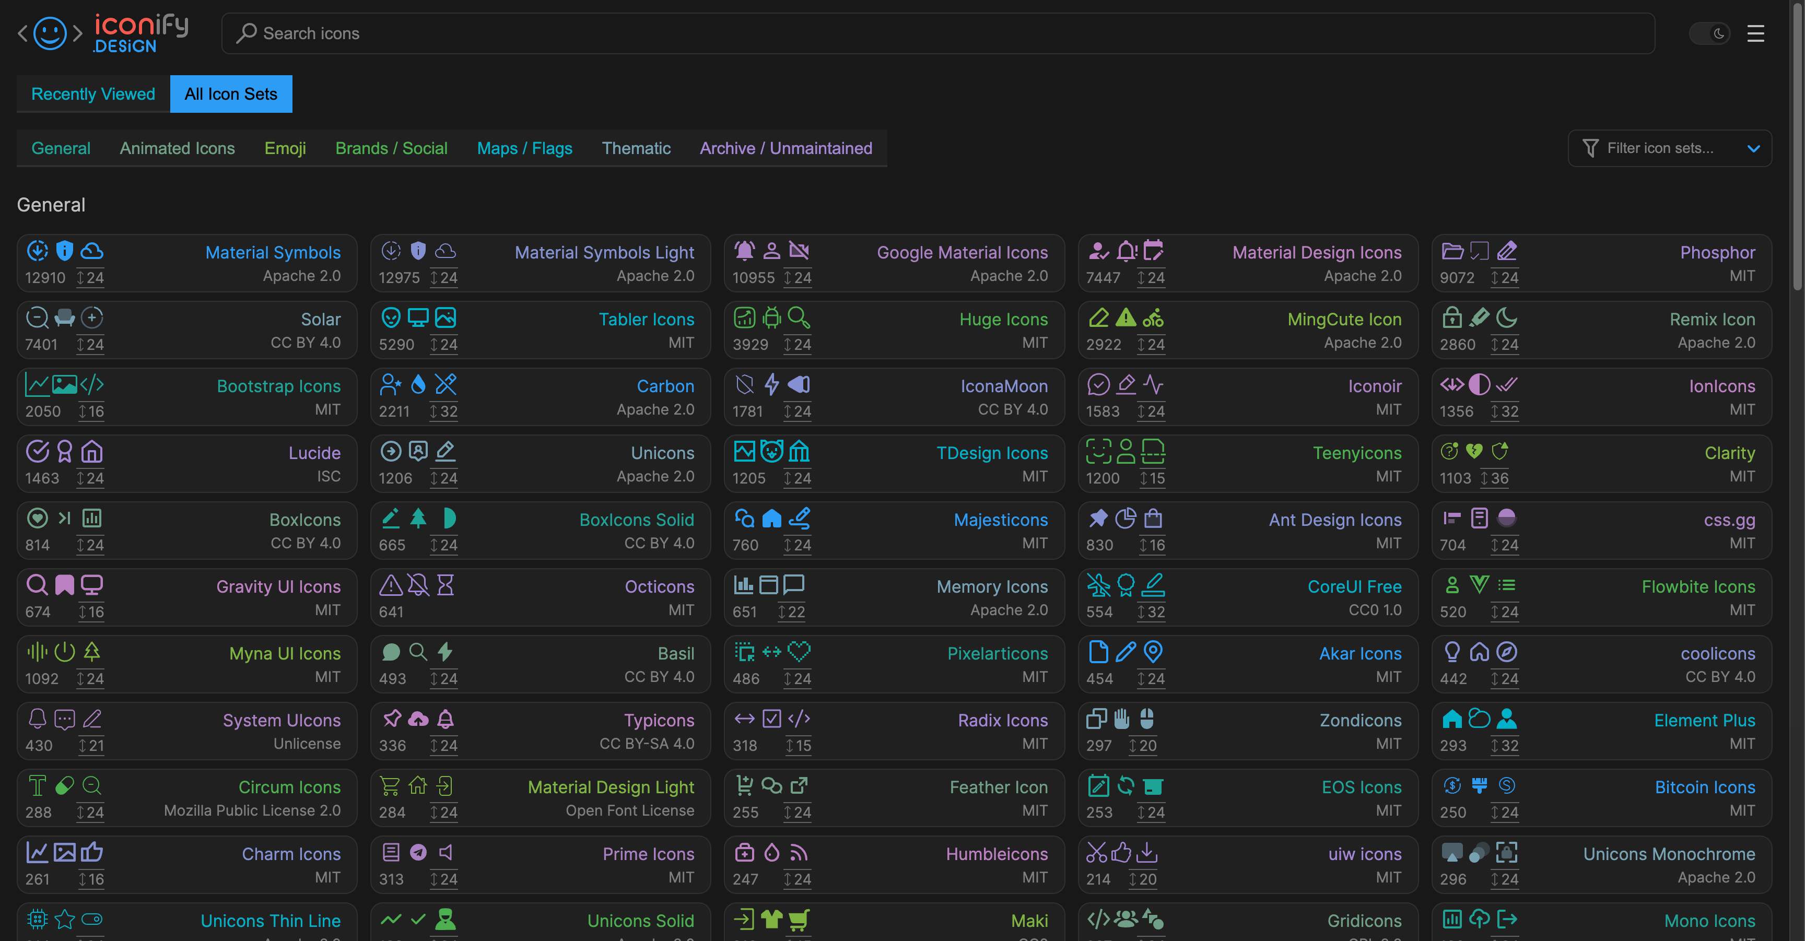Click the monitor icon in Tabler Icons card

click(418, 317)
